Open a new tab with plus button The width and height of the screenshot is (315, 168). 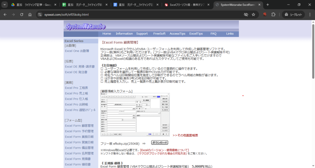(x=268, y=5)
